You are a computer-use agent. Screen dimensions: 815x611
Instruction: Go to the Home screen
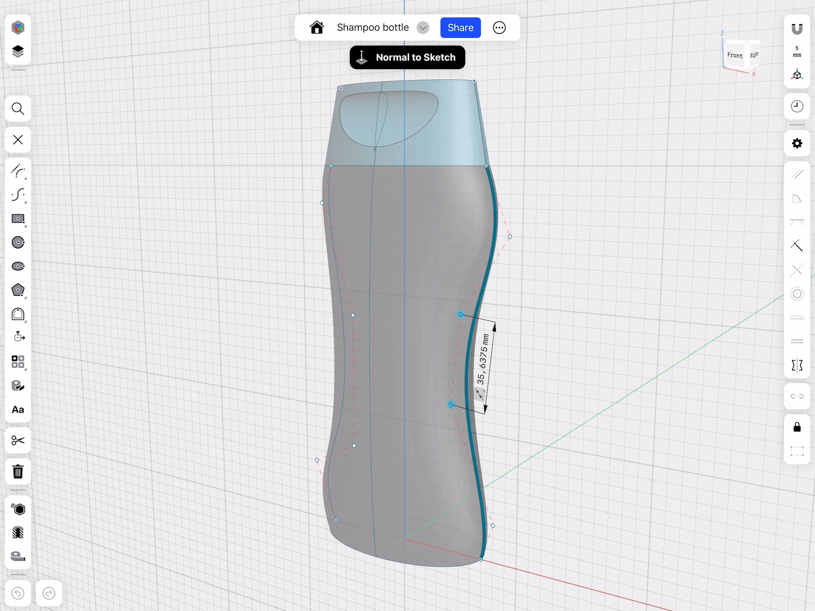pos(317,28)
